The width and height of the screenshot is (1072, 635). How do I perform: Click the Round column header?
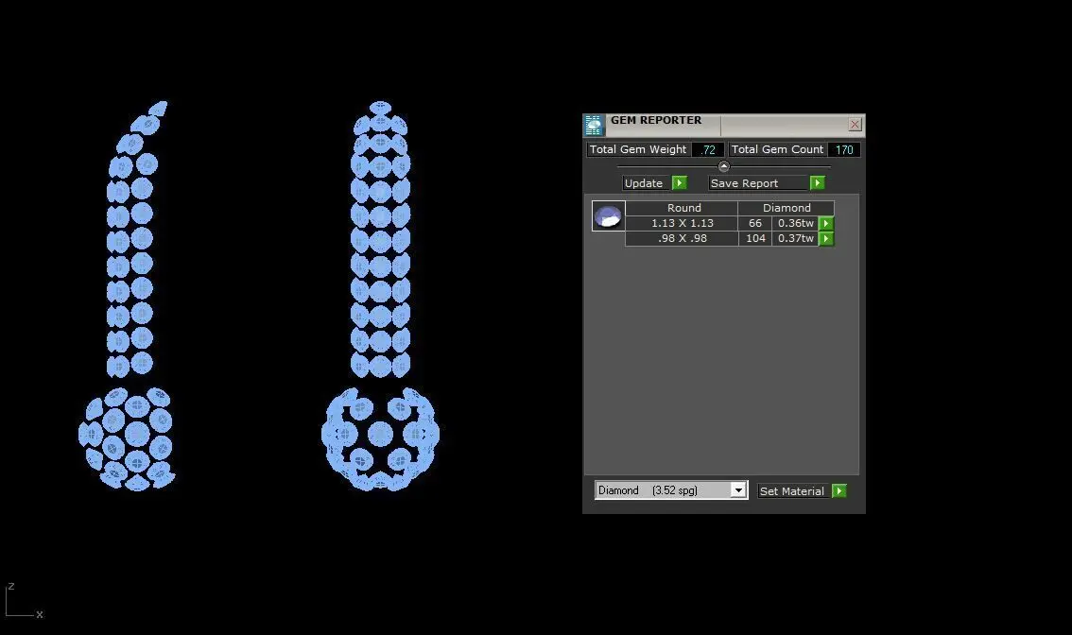click(x=682, y=208)
